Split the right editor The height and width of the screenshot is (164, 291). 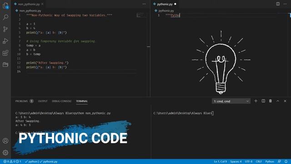pyautogui.click(x=278, y=4)
